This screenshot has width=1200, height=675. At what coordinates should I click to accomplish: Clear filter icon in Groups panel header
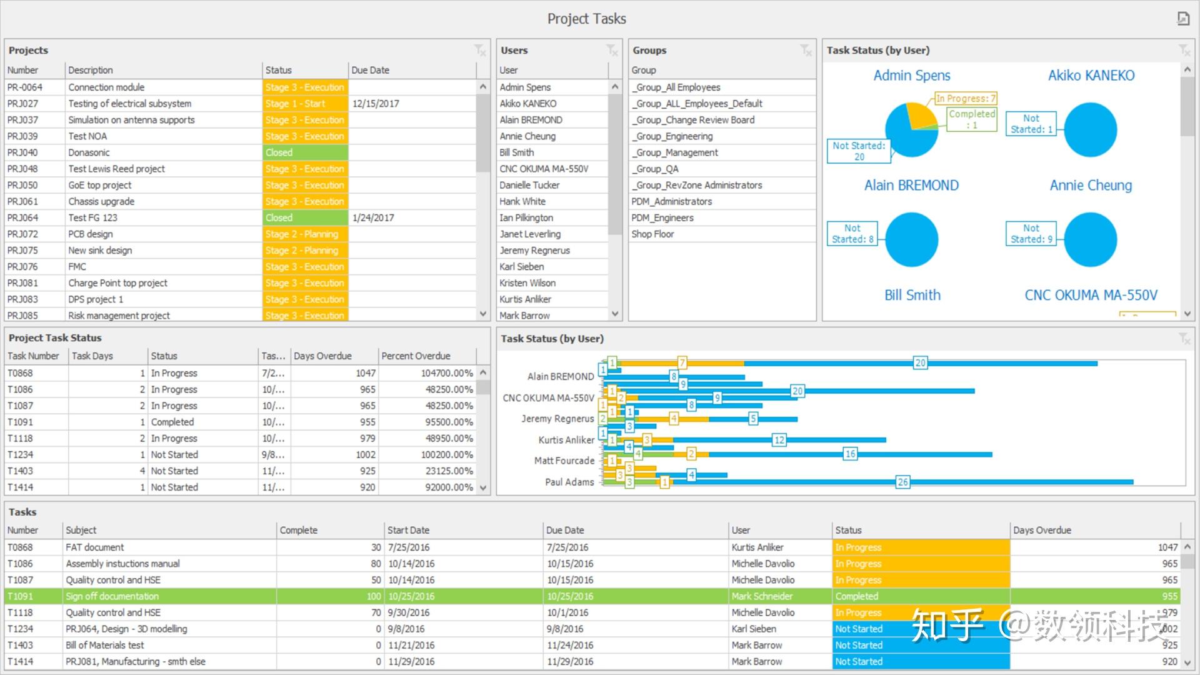[x=806, y=50]
